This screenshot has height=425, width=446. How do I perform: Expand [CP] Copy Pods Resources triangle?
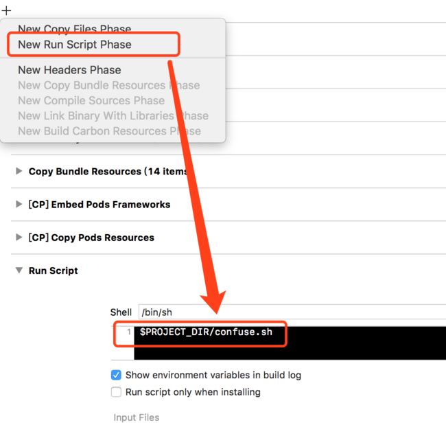click(19, 237)
